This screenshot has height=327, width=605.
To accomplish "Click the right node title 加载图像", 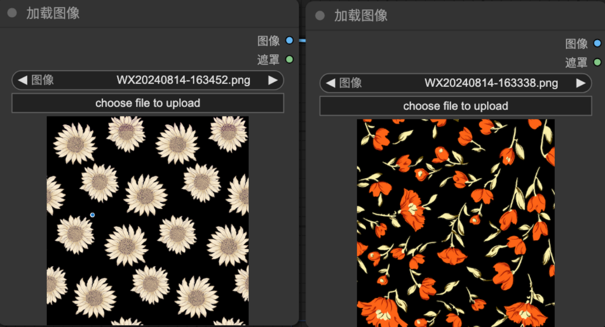I will 361,16.
